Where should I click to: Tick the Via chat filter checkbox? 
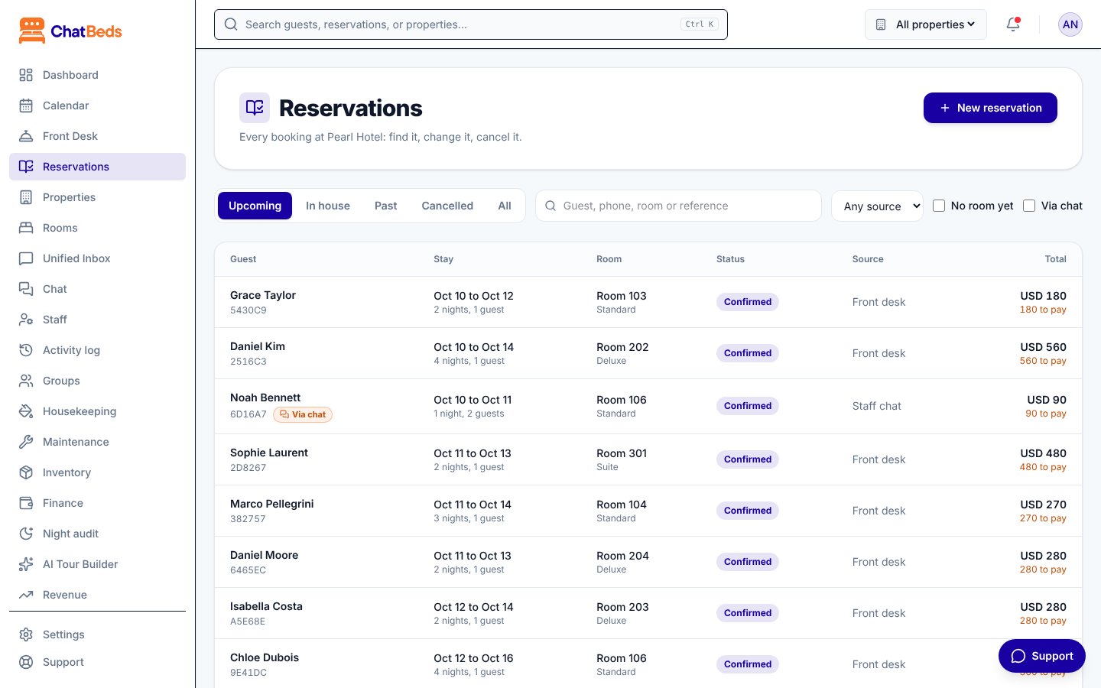click(1029, 206)
